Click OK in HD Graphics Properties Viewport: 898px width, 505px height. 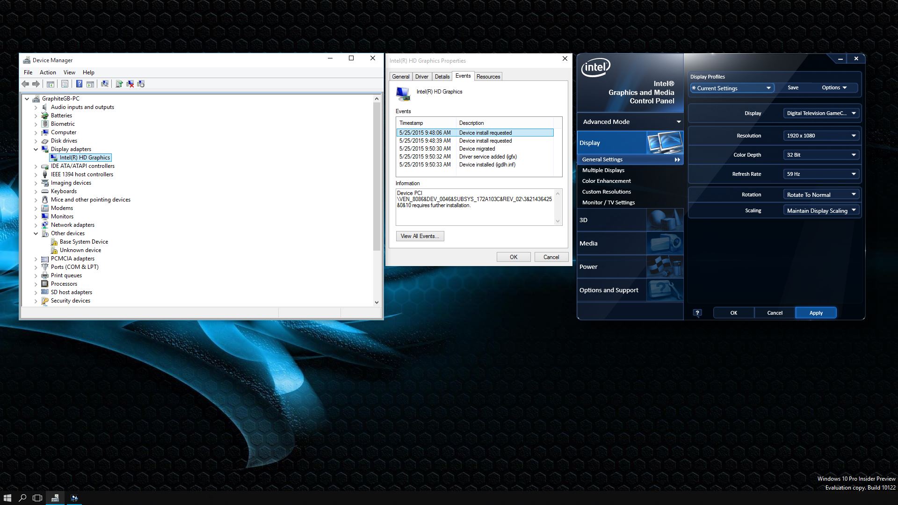(x=514, y=257)
